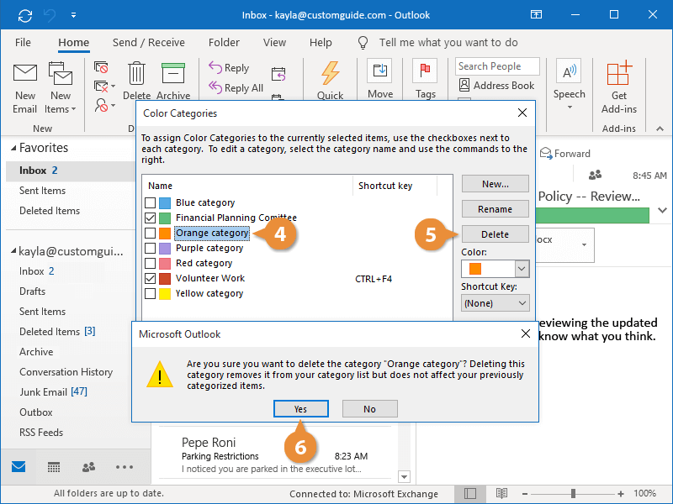Select Inbox under Favorites
673x504 pixels.
71,171
